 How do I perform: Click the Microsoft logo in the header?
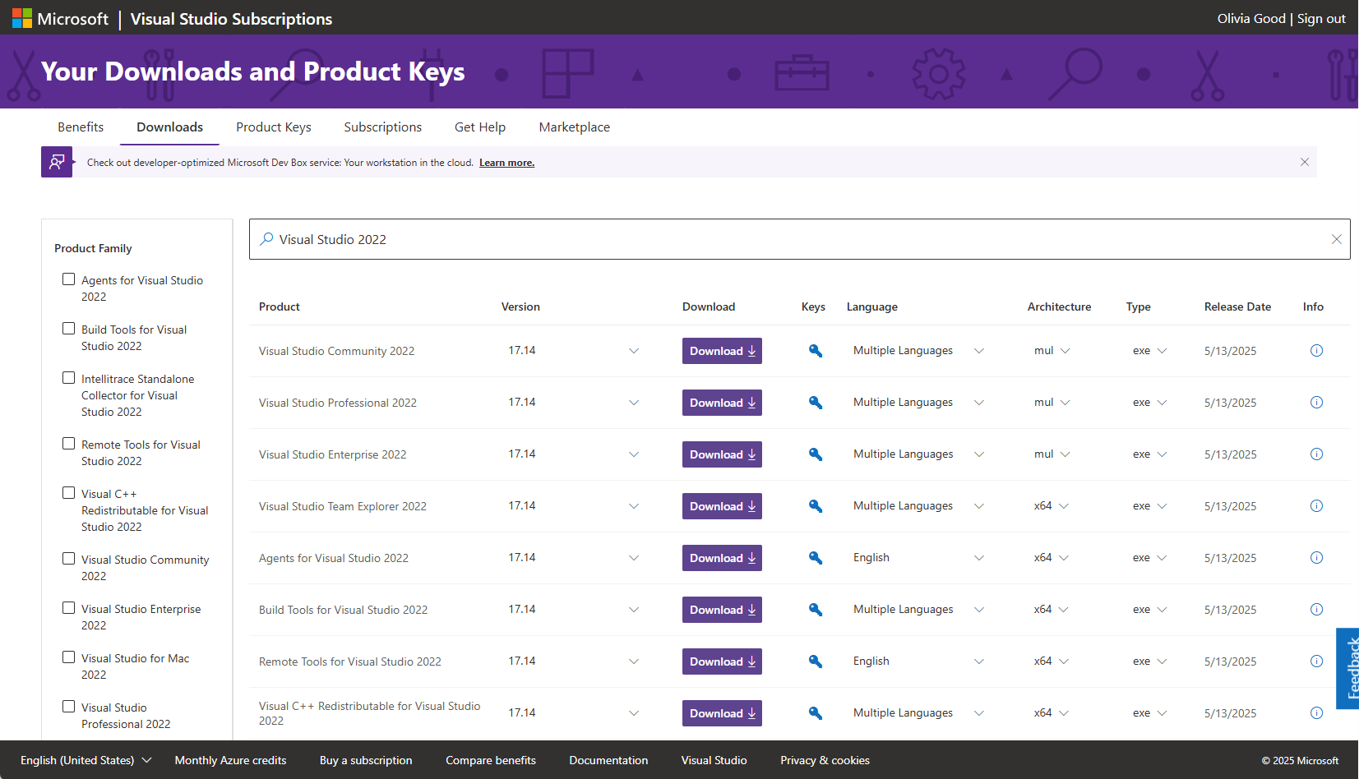pos(60,18)
